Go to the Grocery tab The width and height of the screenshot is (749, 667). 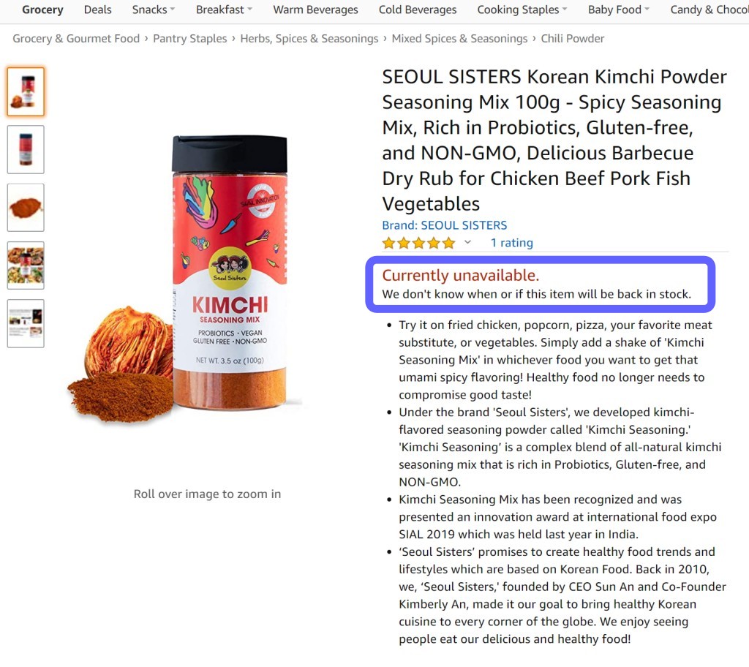42,10
